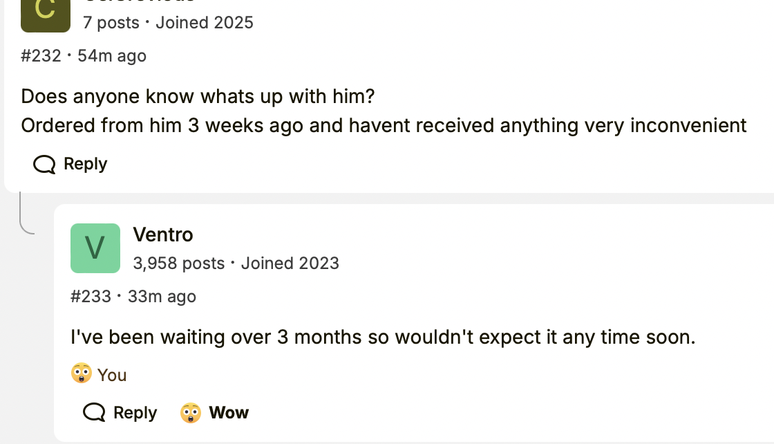This screenshot has height=444, width=774.
Task: Click the "Does anyone know whats up" text
Action: (x=198, y=95)
